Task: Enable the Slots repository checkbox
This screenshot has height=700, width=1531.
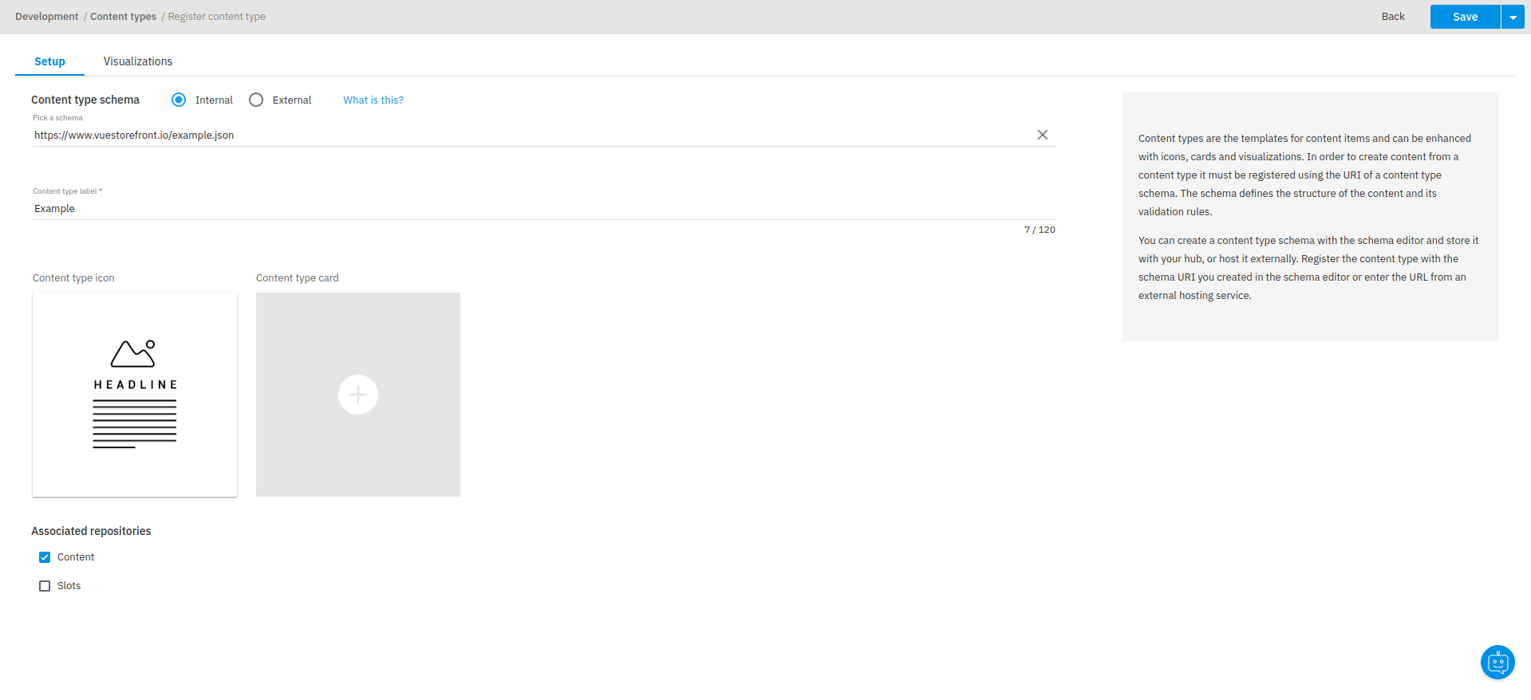Action: click(x=45, y=586)
